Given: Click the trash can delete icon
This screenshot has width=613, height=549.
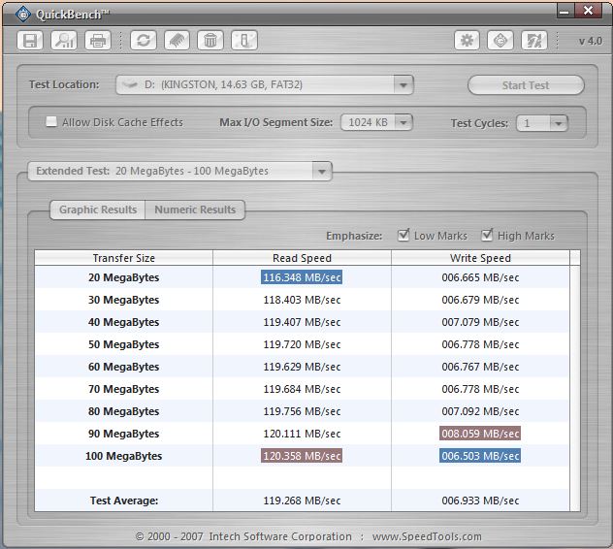Looking at the screenshot, I should [x=210, y=41].
